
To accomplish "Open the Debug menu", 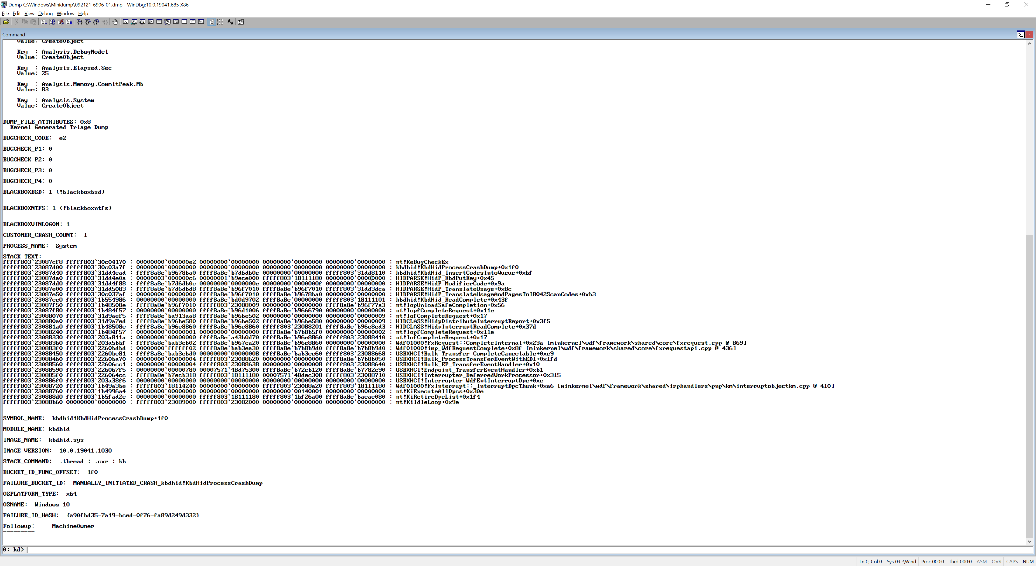I will coord(45,13).
